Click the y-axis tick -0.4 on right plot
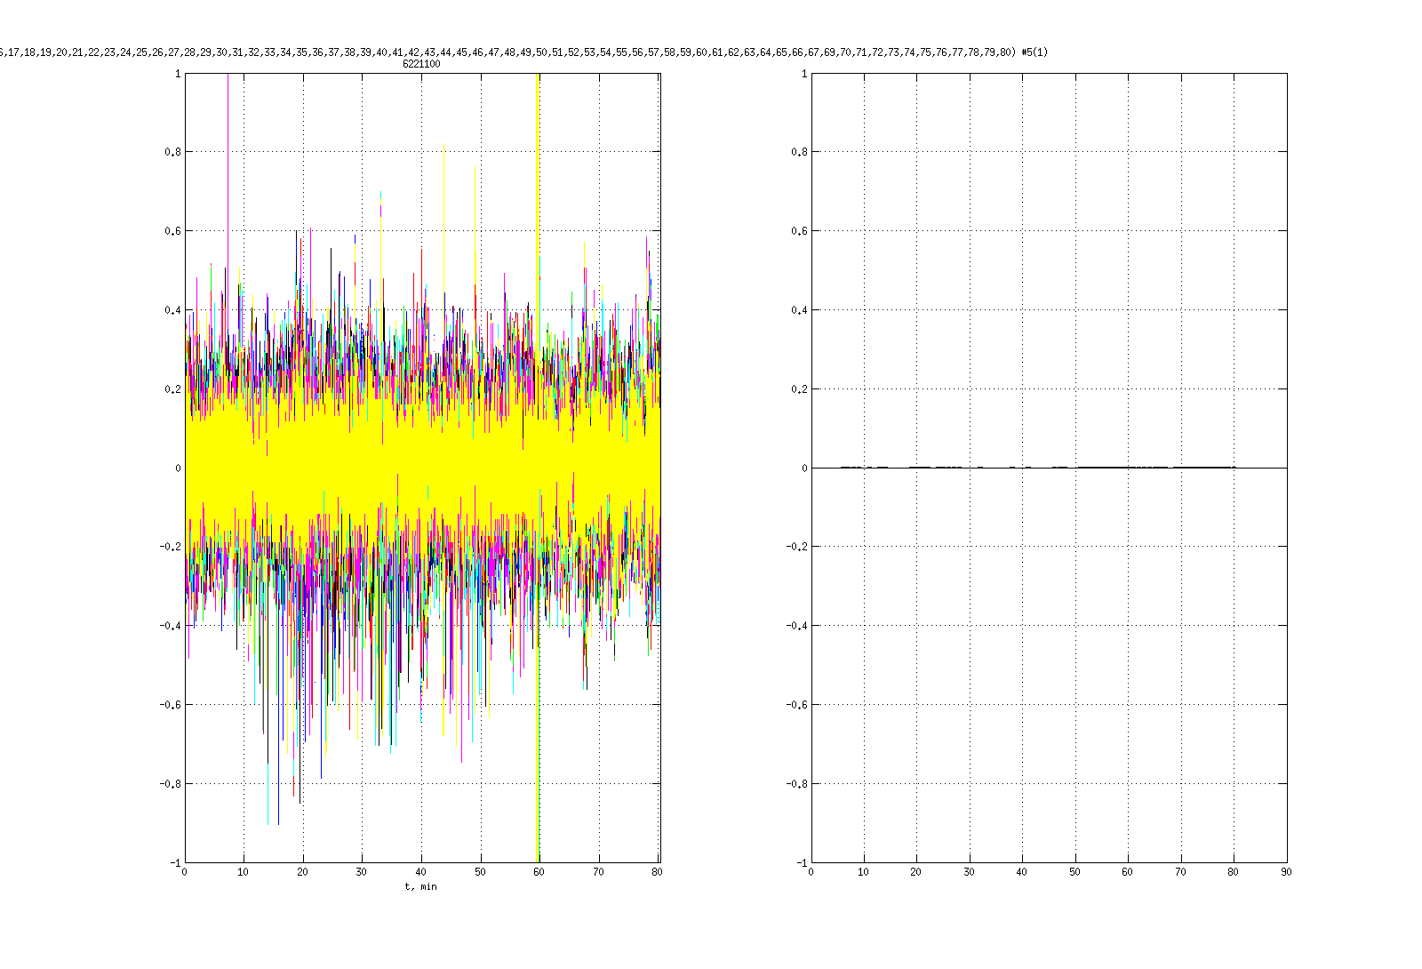 [797, 626]
